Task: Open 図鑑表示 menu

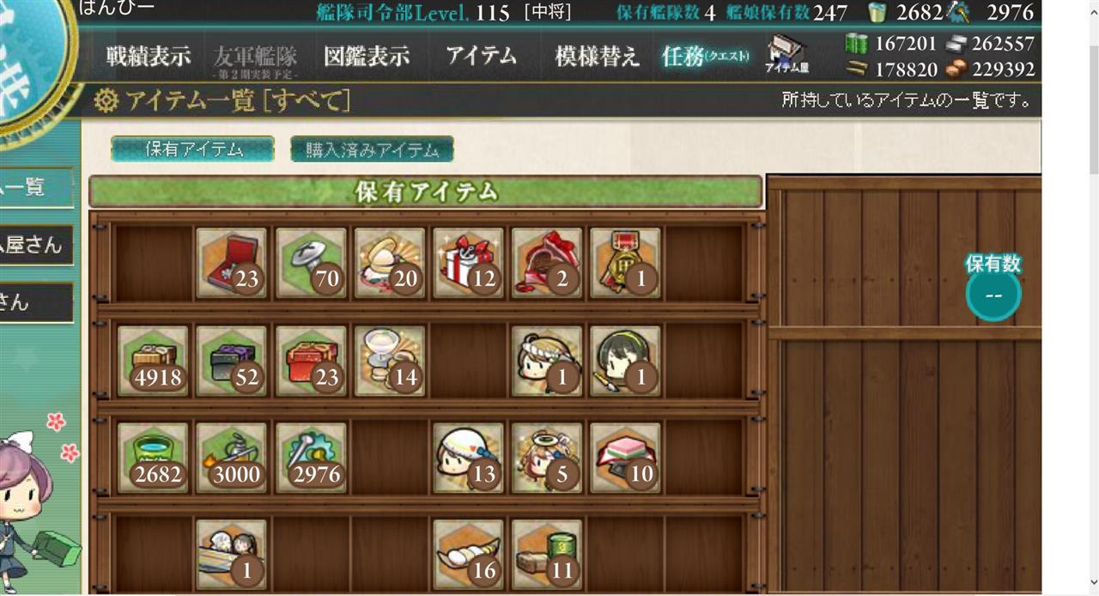Action: (367, 57)
